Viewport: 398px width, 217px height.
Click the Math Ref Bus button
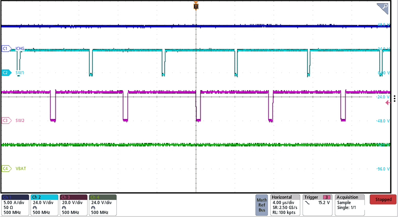coord(262,205)
